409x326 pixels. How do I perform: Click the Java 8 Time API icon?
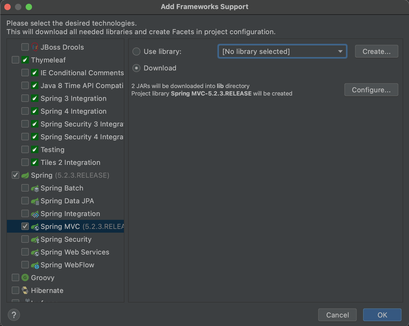[35, 86]
